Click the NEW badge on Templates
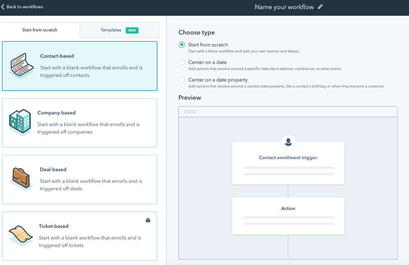This screenshot has width=409, height=265. tap(132, 30)
